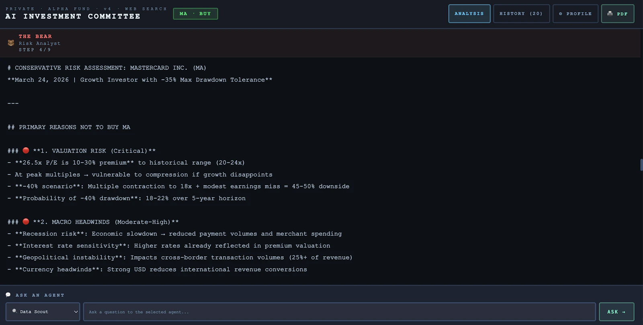Click 'Geopolitical instability' bullet line
Viewport: 643px width, 325px height.
(180, 258)
